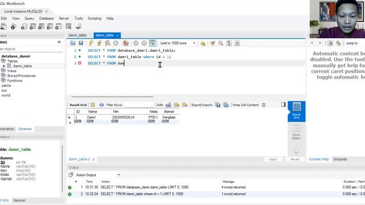Save the script with the floppy disk icon

tap(81, 43)
